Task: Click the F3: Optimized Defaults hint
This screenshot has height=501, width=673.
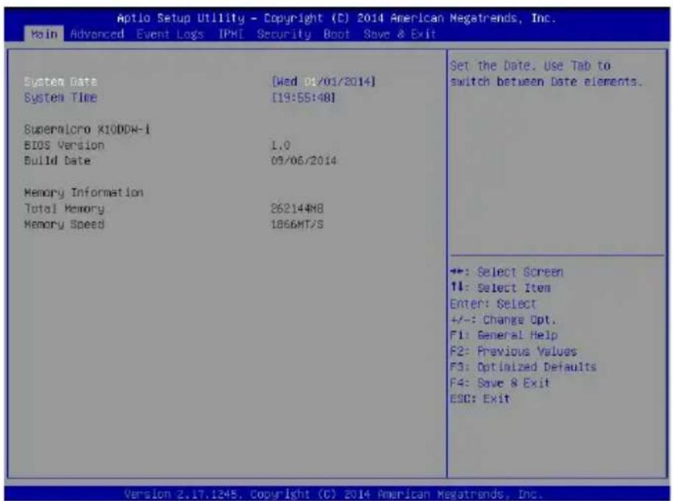Action: pyautogui.click(x=523, y=367)
